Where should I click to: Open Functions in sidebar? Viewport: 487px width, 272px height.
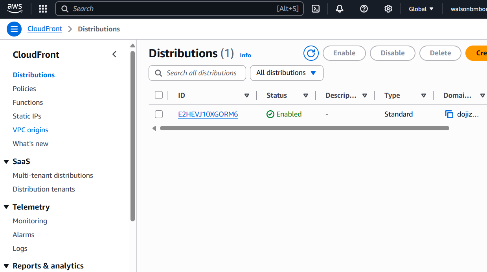(28, 102)
